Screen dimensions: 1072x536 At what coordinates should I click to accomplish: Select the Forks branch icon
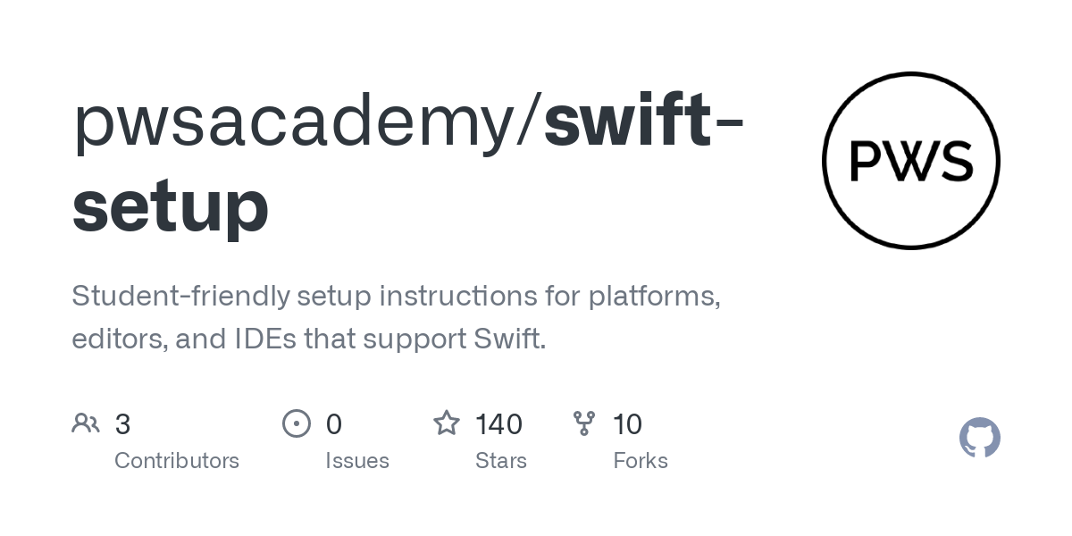584,423
